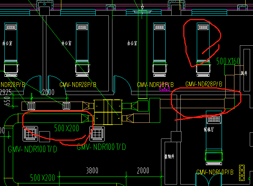
Task: Click the 2000 dimension text next to 3800
Action: (x=143, y=170)
